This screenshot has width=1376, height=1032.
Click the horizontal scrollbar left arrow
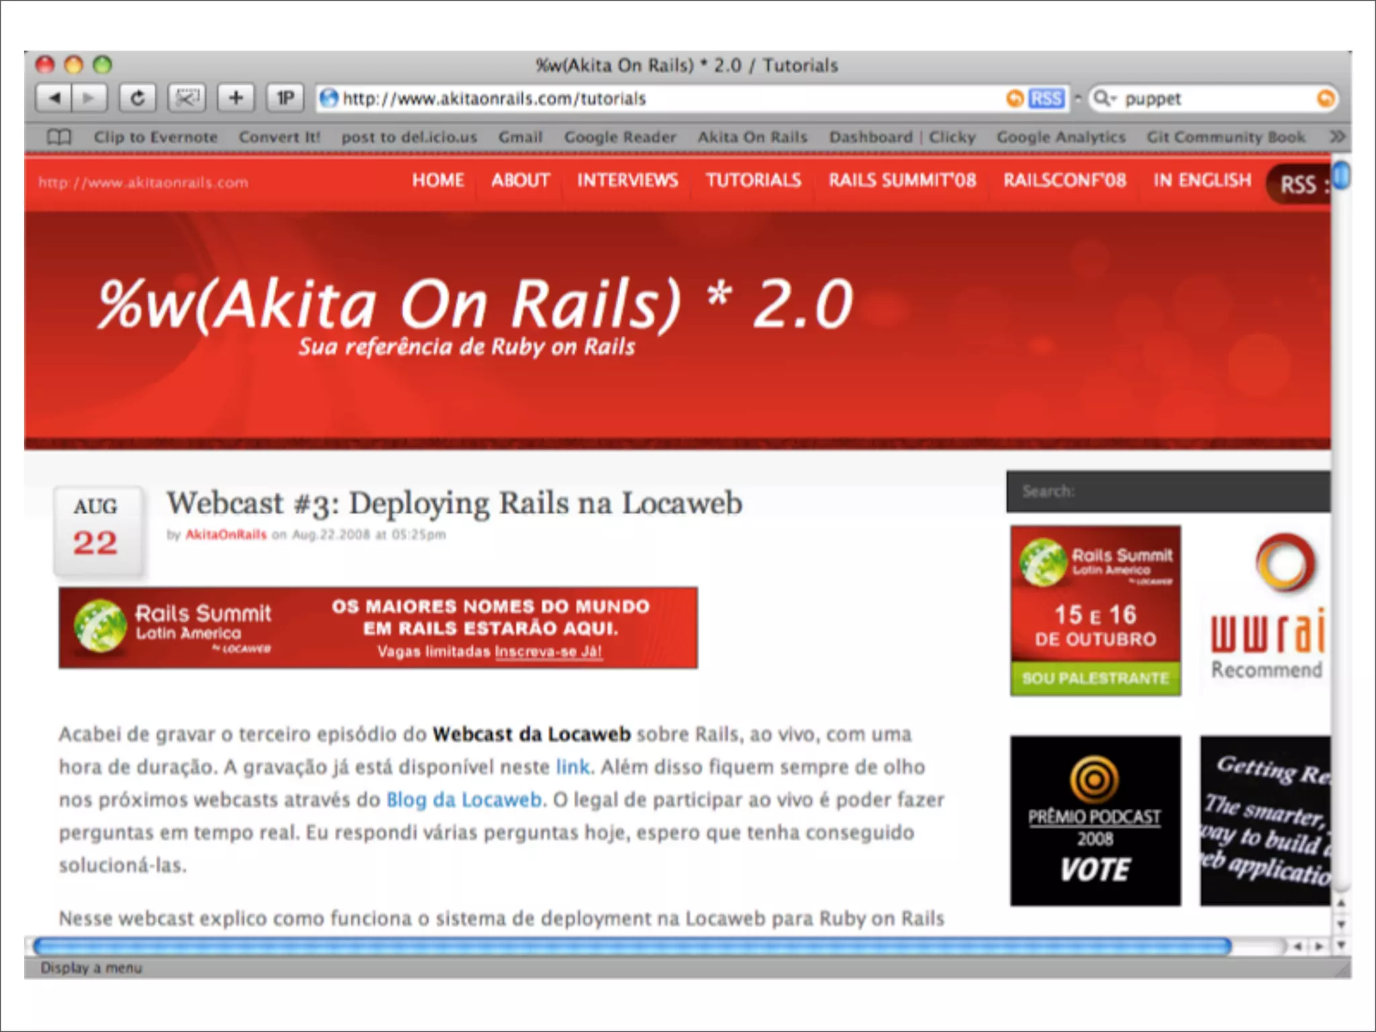(1298, 947)
